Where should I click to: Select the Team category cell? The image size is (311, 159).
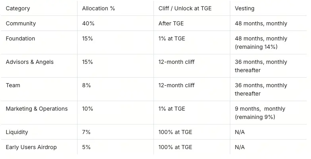point(13,85)
